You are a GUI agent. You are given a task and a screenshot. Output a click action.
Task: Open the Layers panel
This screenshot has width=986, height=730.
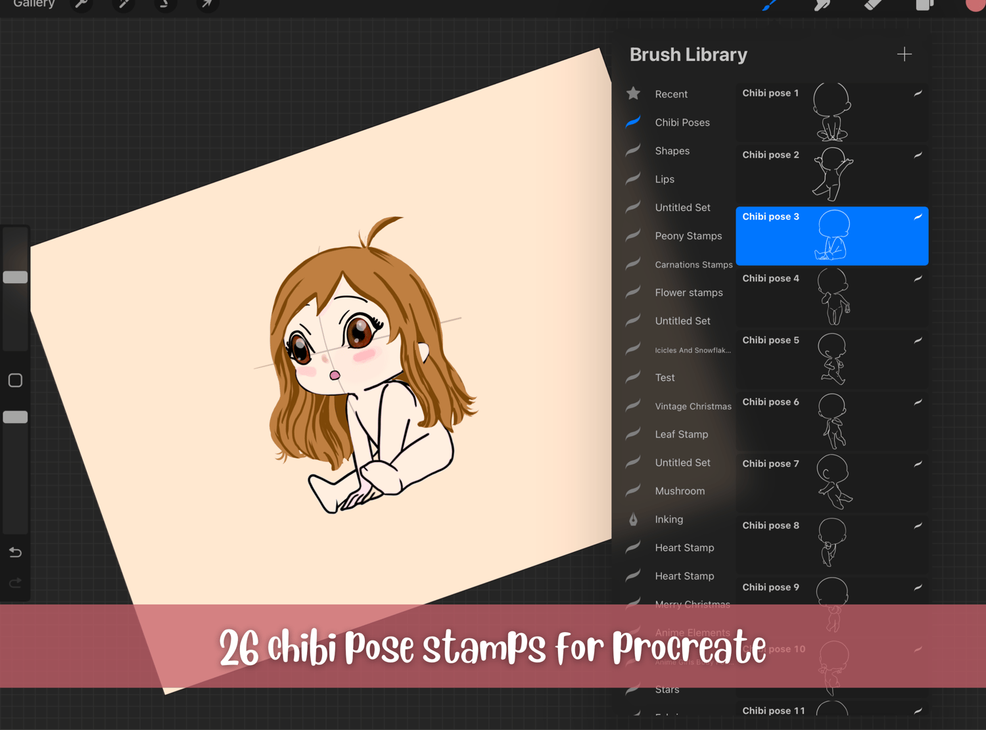924,5
